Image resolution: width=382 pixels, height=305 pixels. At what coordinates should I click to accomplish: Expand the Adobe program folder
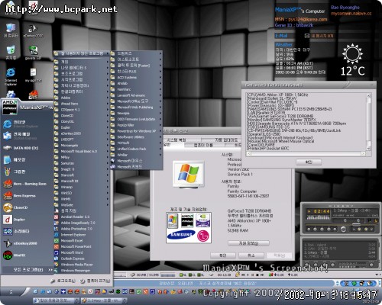point(82,98)
